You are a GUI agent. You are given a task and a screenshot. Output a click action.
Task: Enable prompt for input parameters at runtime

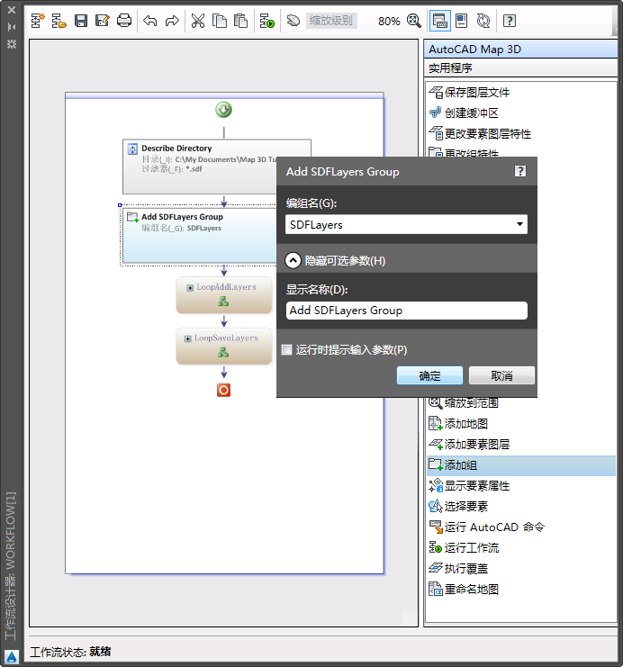coord(287,349)
